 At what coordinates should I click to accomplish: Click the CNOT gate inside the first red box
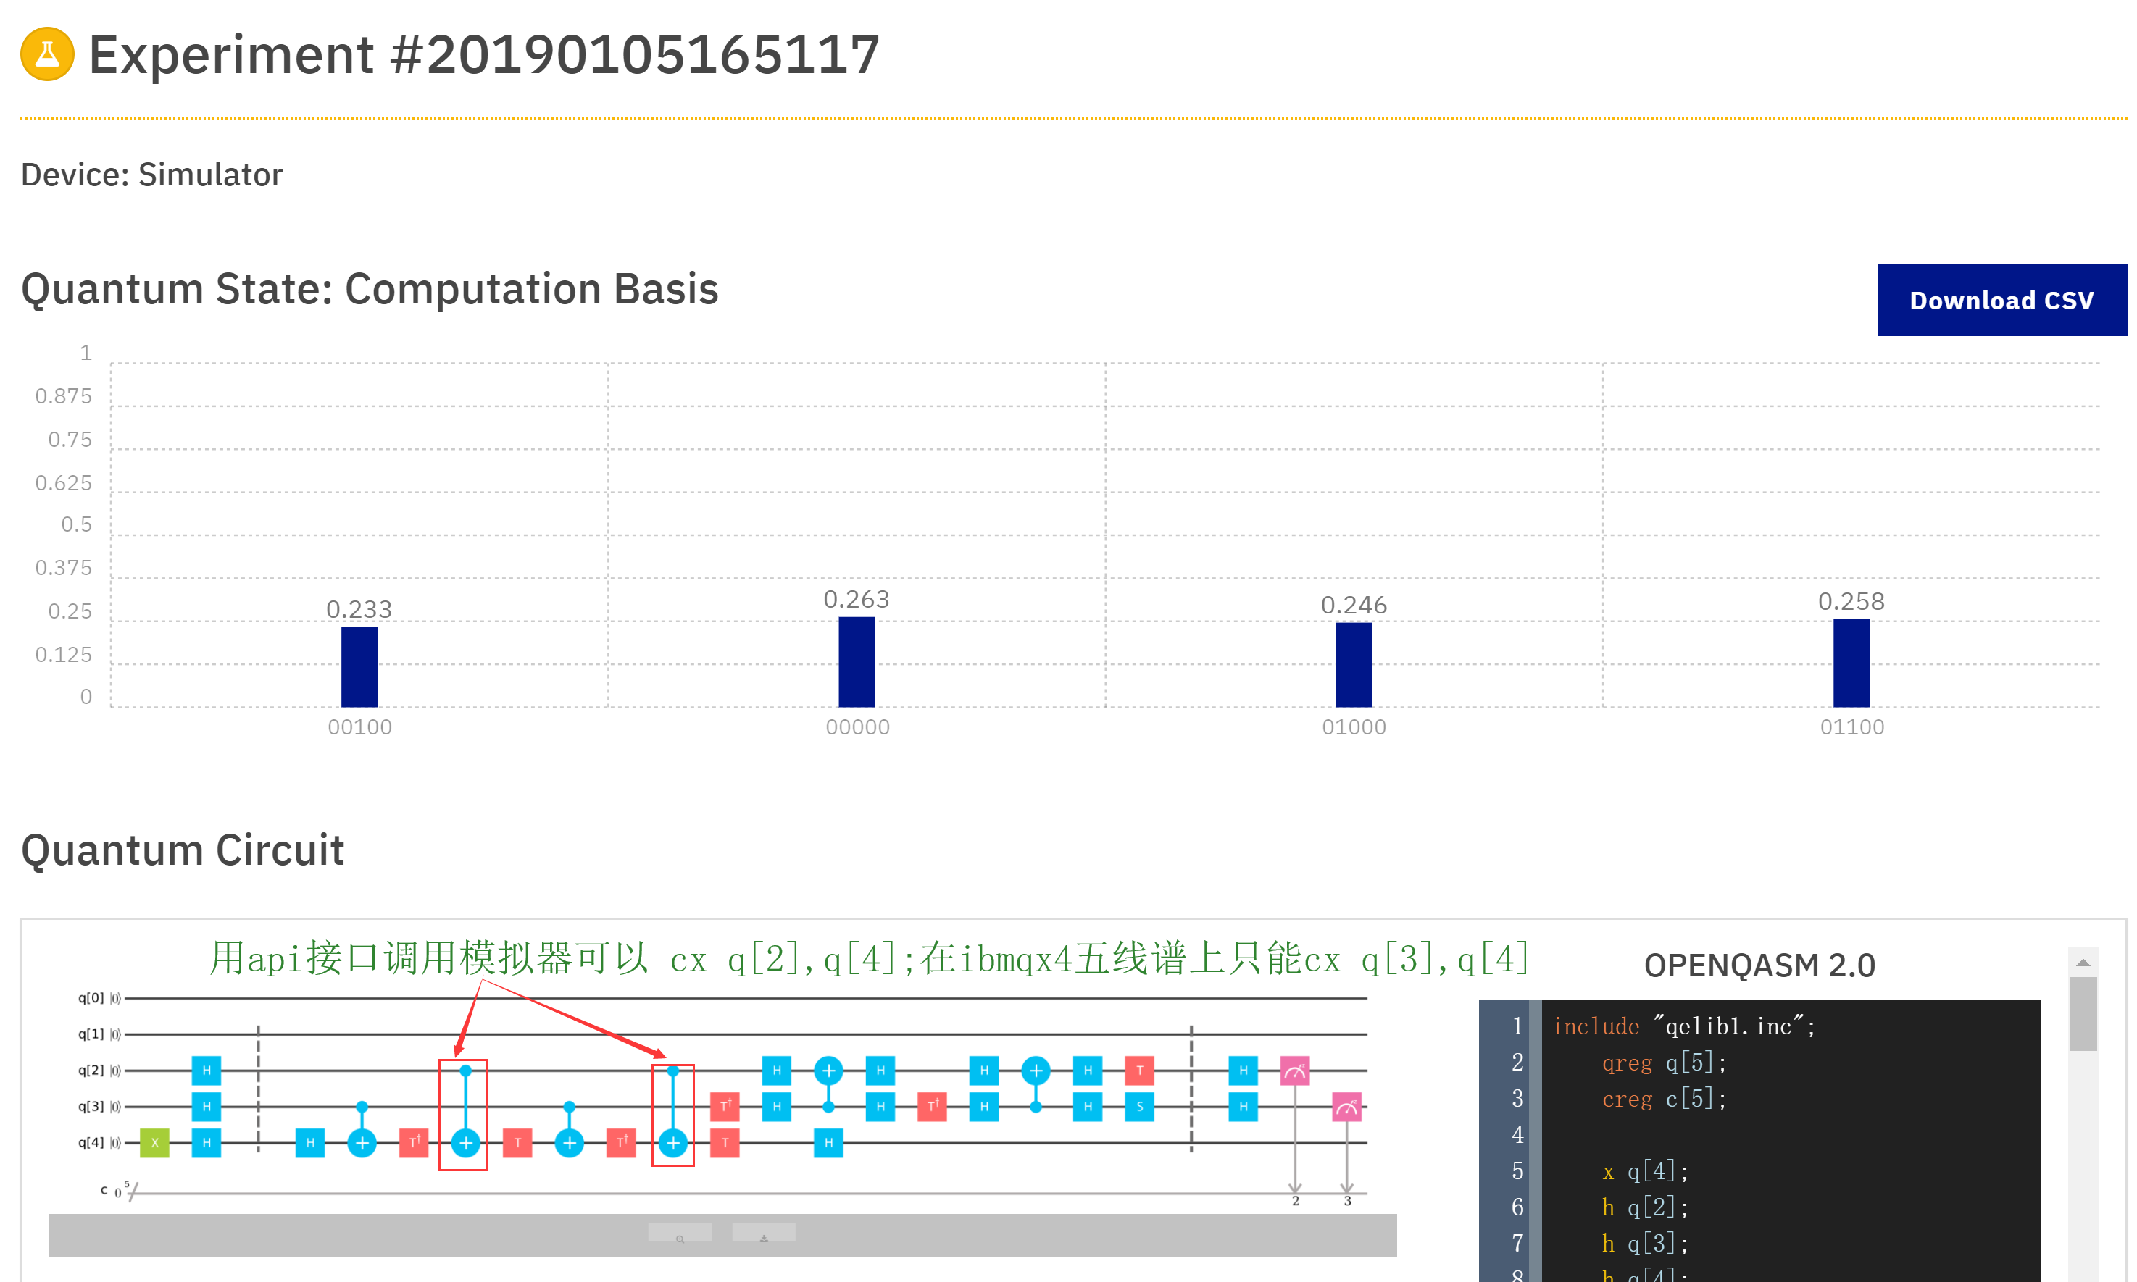[x=465, y=1142]
